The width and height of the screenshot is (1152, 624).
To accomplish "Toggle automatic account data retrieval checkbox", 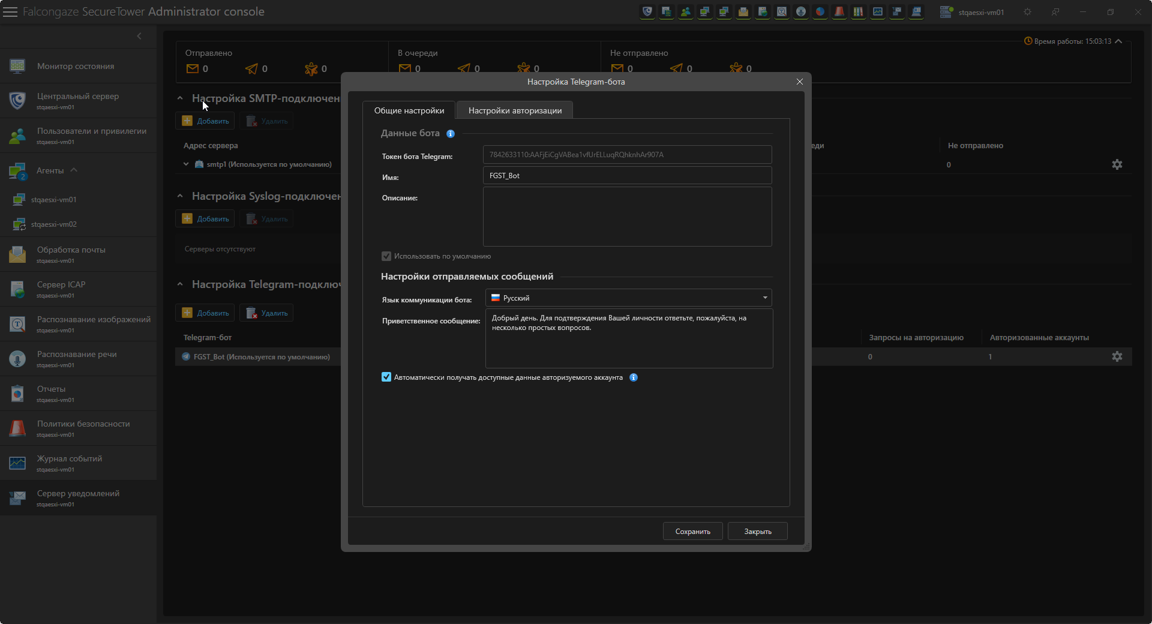I will pos(386,377).
